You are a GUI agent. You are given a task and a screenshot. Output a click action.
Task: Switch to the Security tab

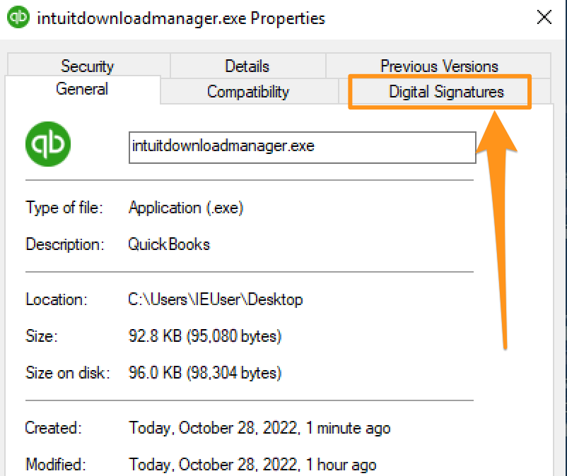click(87, 66)
